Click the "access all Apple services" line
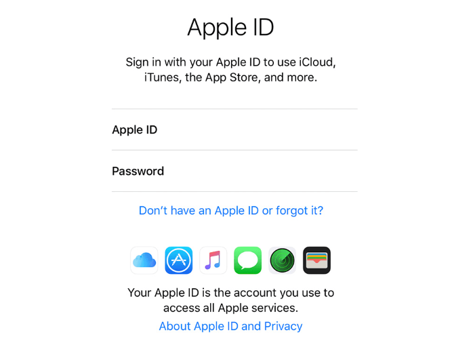 point(231,308)
